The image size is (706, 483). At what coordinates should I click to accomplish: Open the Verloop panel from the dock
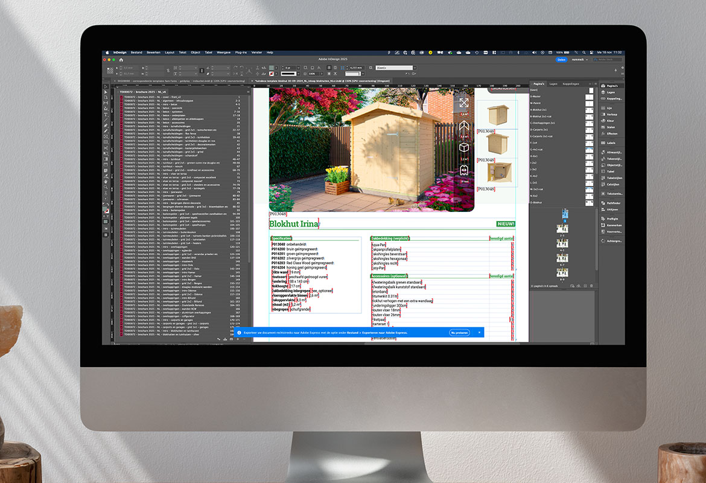[611, 115]
